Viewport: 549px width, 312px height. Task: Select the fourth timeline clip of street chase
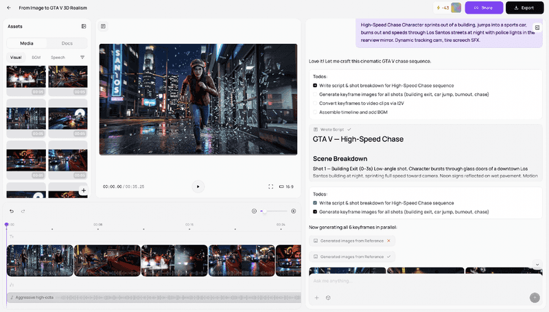pos(242,261)
